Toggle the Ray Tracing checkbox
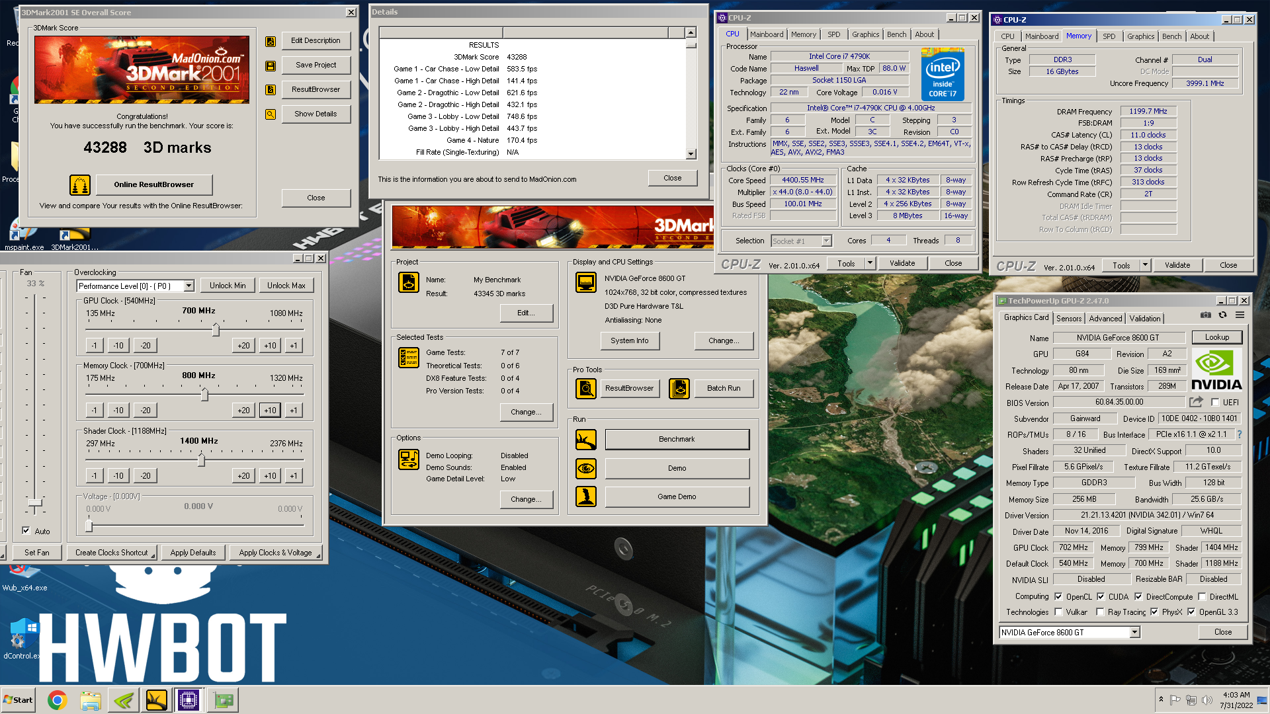 (x=1100, y=612)
